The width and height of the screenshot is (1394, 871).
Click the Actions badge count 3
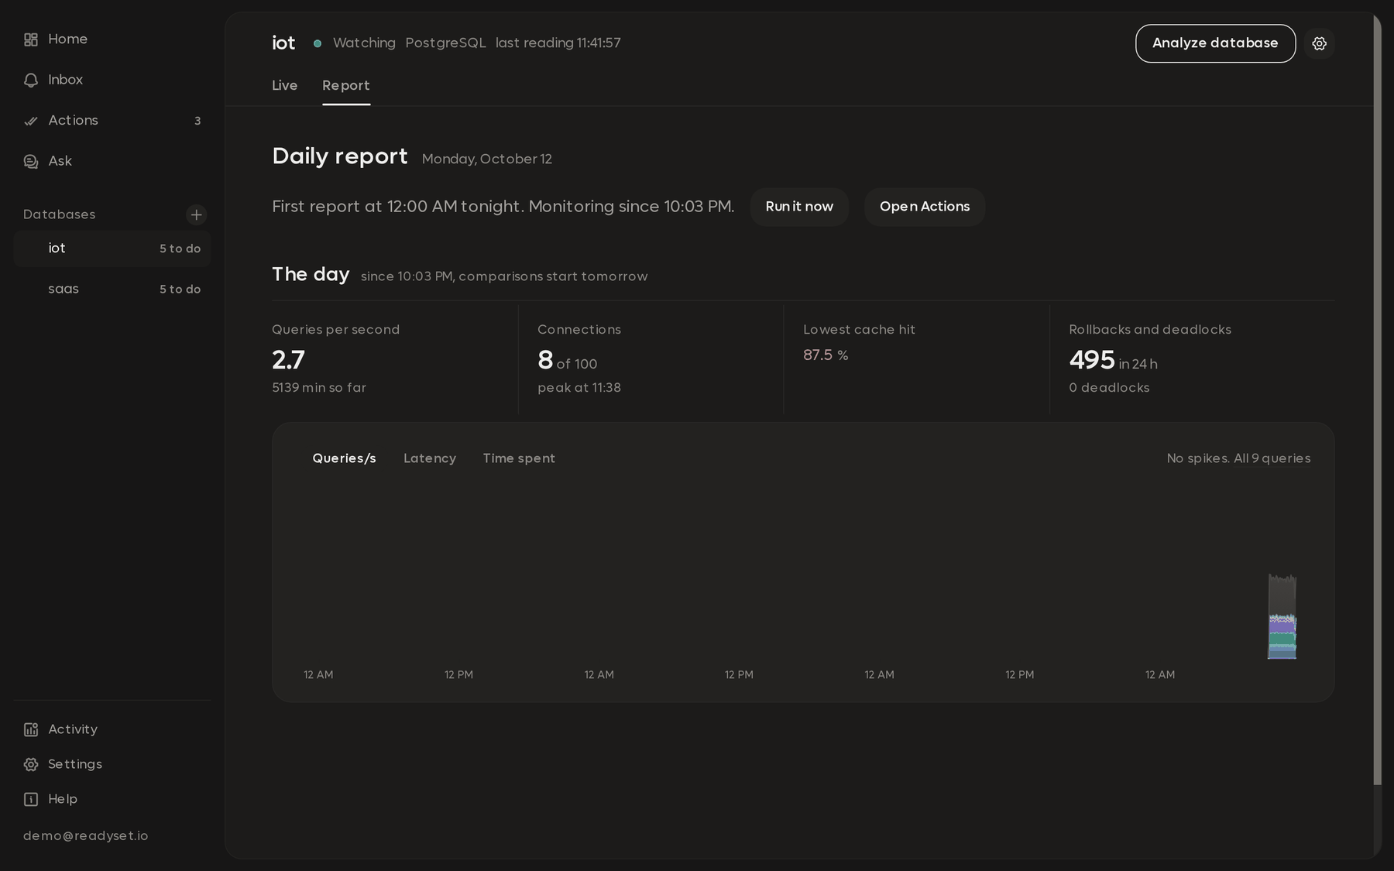point(197,121)
